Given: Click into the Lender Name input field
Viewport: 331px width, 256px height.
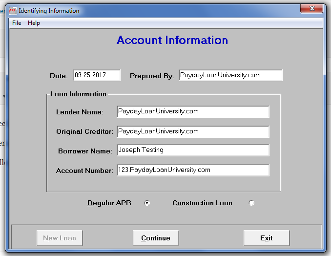Looking at the screenshot, I should click(193, 111).
